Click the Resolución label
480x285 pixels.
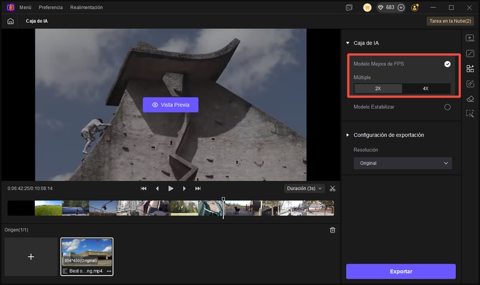[x=366, y=150]
